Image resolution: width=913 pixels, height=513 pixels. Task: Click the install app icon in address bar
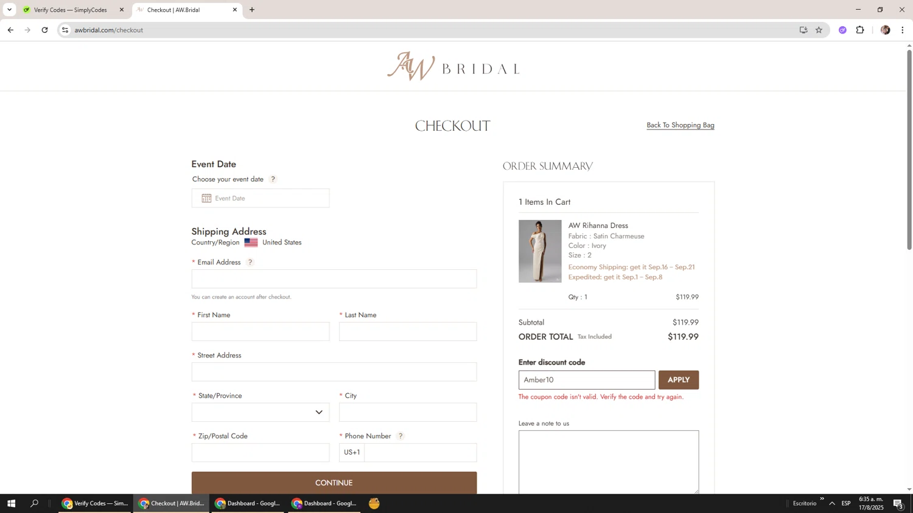coord(803,30)
